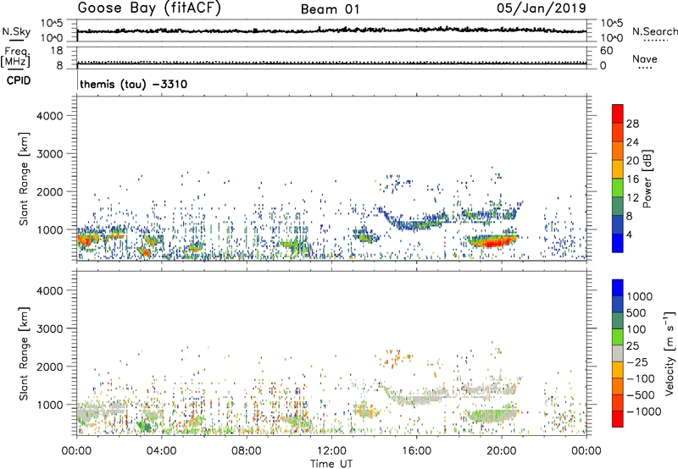The width and height of the screenshot is (678, 469).
Task: Click the date "05/Jan/2019"
Action: 542,8
